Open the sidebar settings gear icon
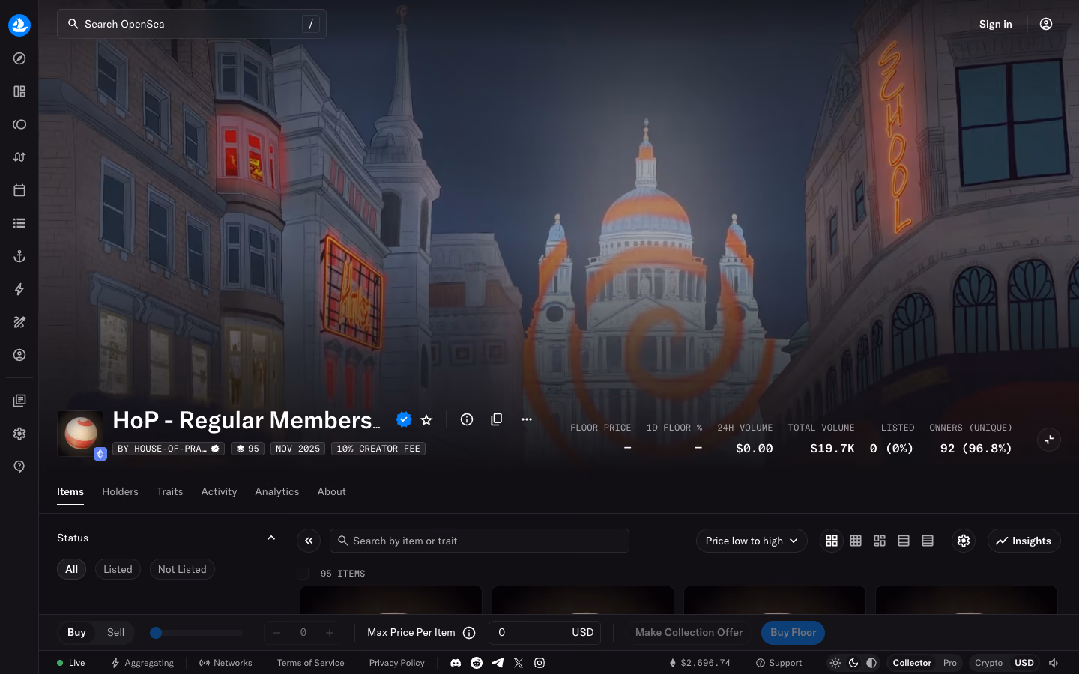This screenshot has height=674, width=1079. coord(19,434)
